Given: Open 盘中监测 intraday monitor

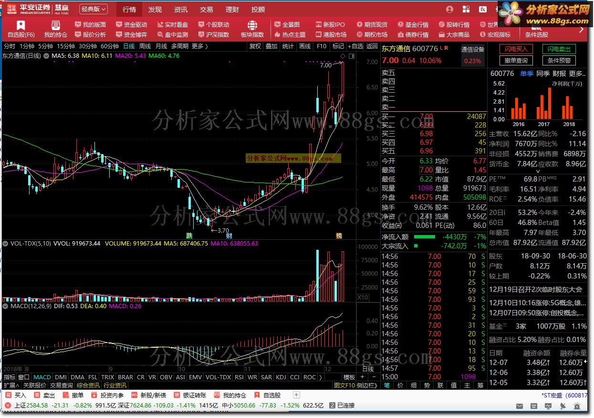Looking at the screenshot, I should click(172, 34).
